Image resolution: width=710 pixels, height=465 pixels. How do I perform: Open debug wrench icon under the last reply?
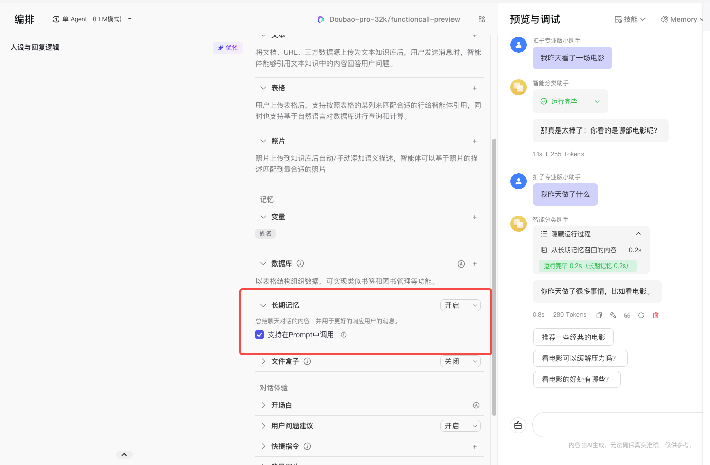[613, 315]
